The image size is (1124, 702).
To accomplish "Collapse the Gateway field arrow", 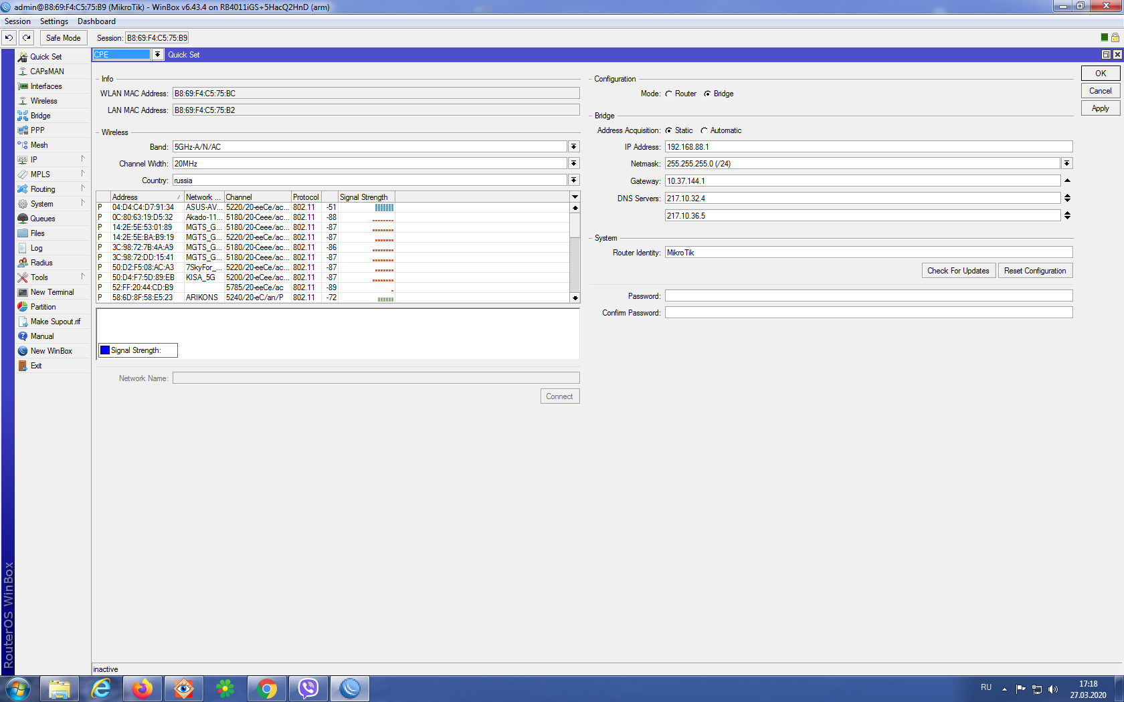I will click(x=1067, y=181).
